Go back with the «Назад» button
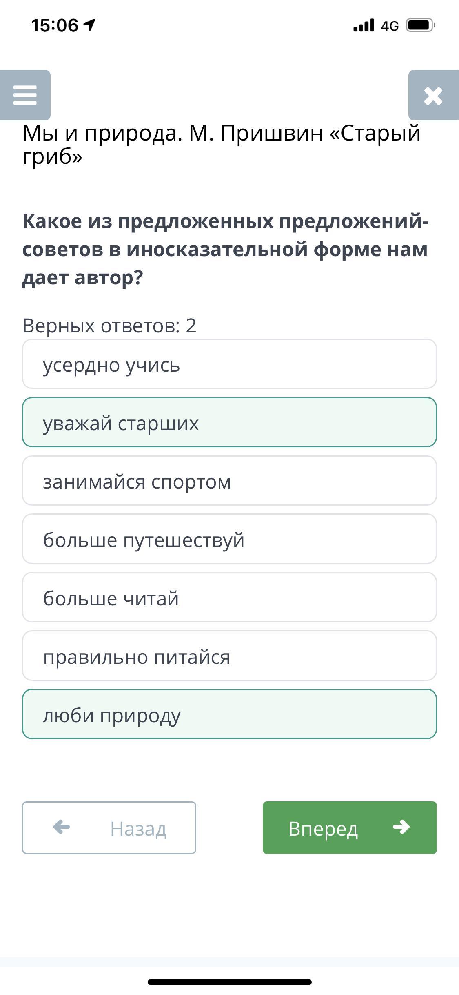The height and width of the screenshot is (995, 459). point(109,828)
